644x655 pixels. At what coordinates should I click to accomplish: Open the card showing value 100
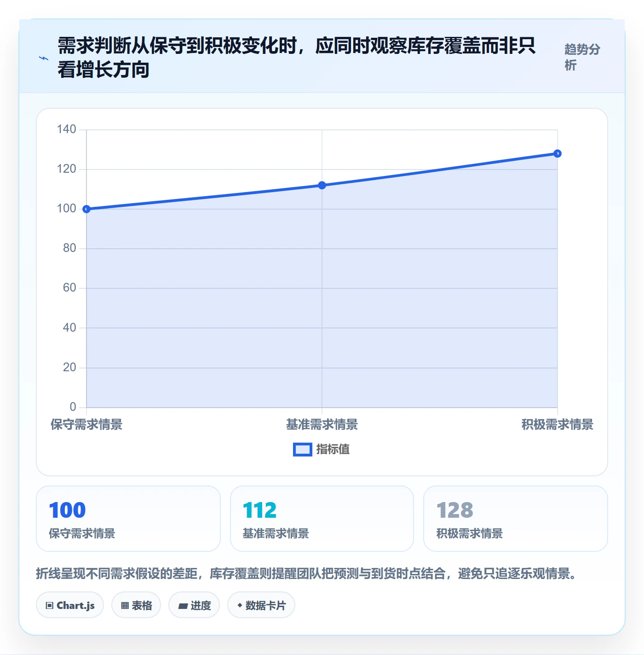tap(128, 519)
